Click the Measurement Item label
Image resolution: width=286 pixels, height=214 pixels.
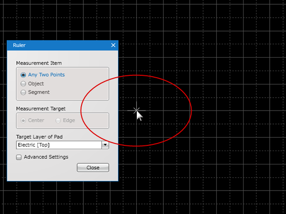tap(39, 63)
